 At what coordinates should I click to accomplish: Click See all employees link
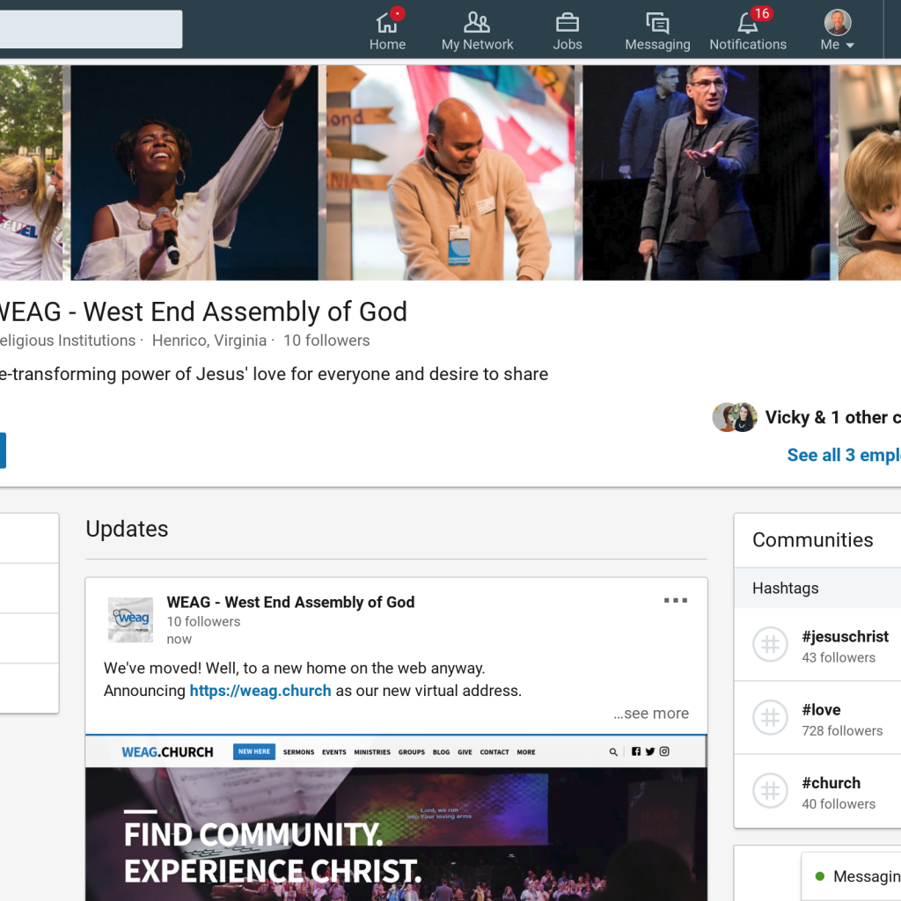[843, 455]
